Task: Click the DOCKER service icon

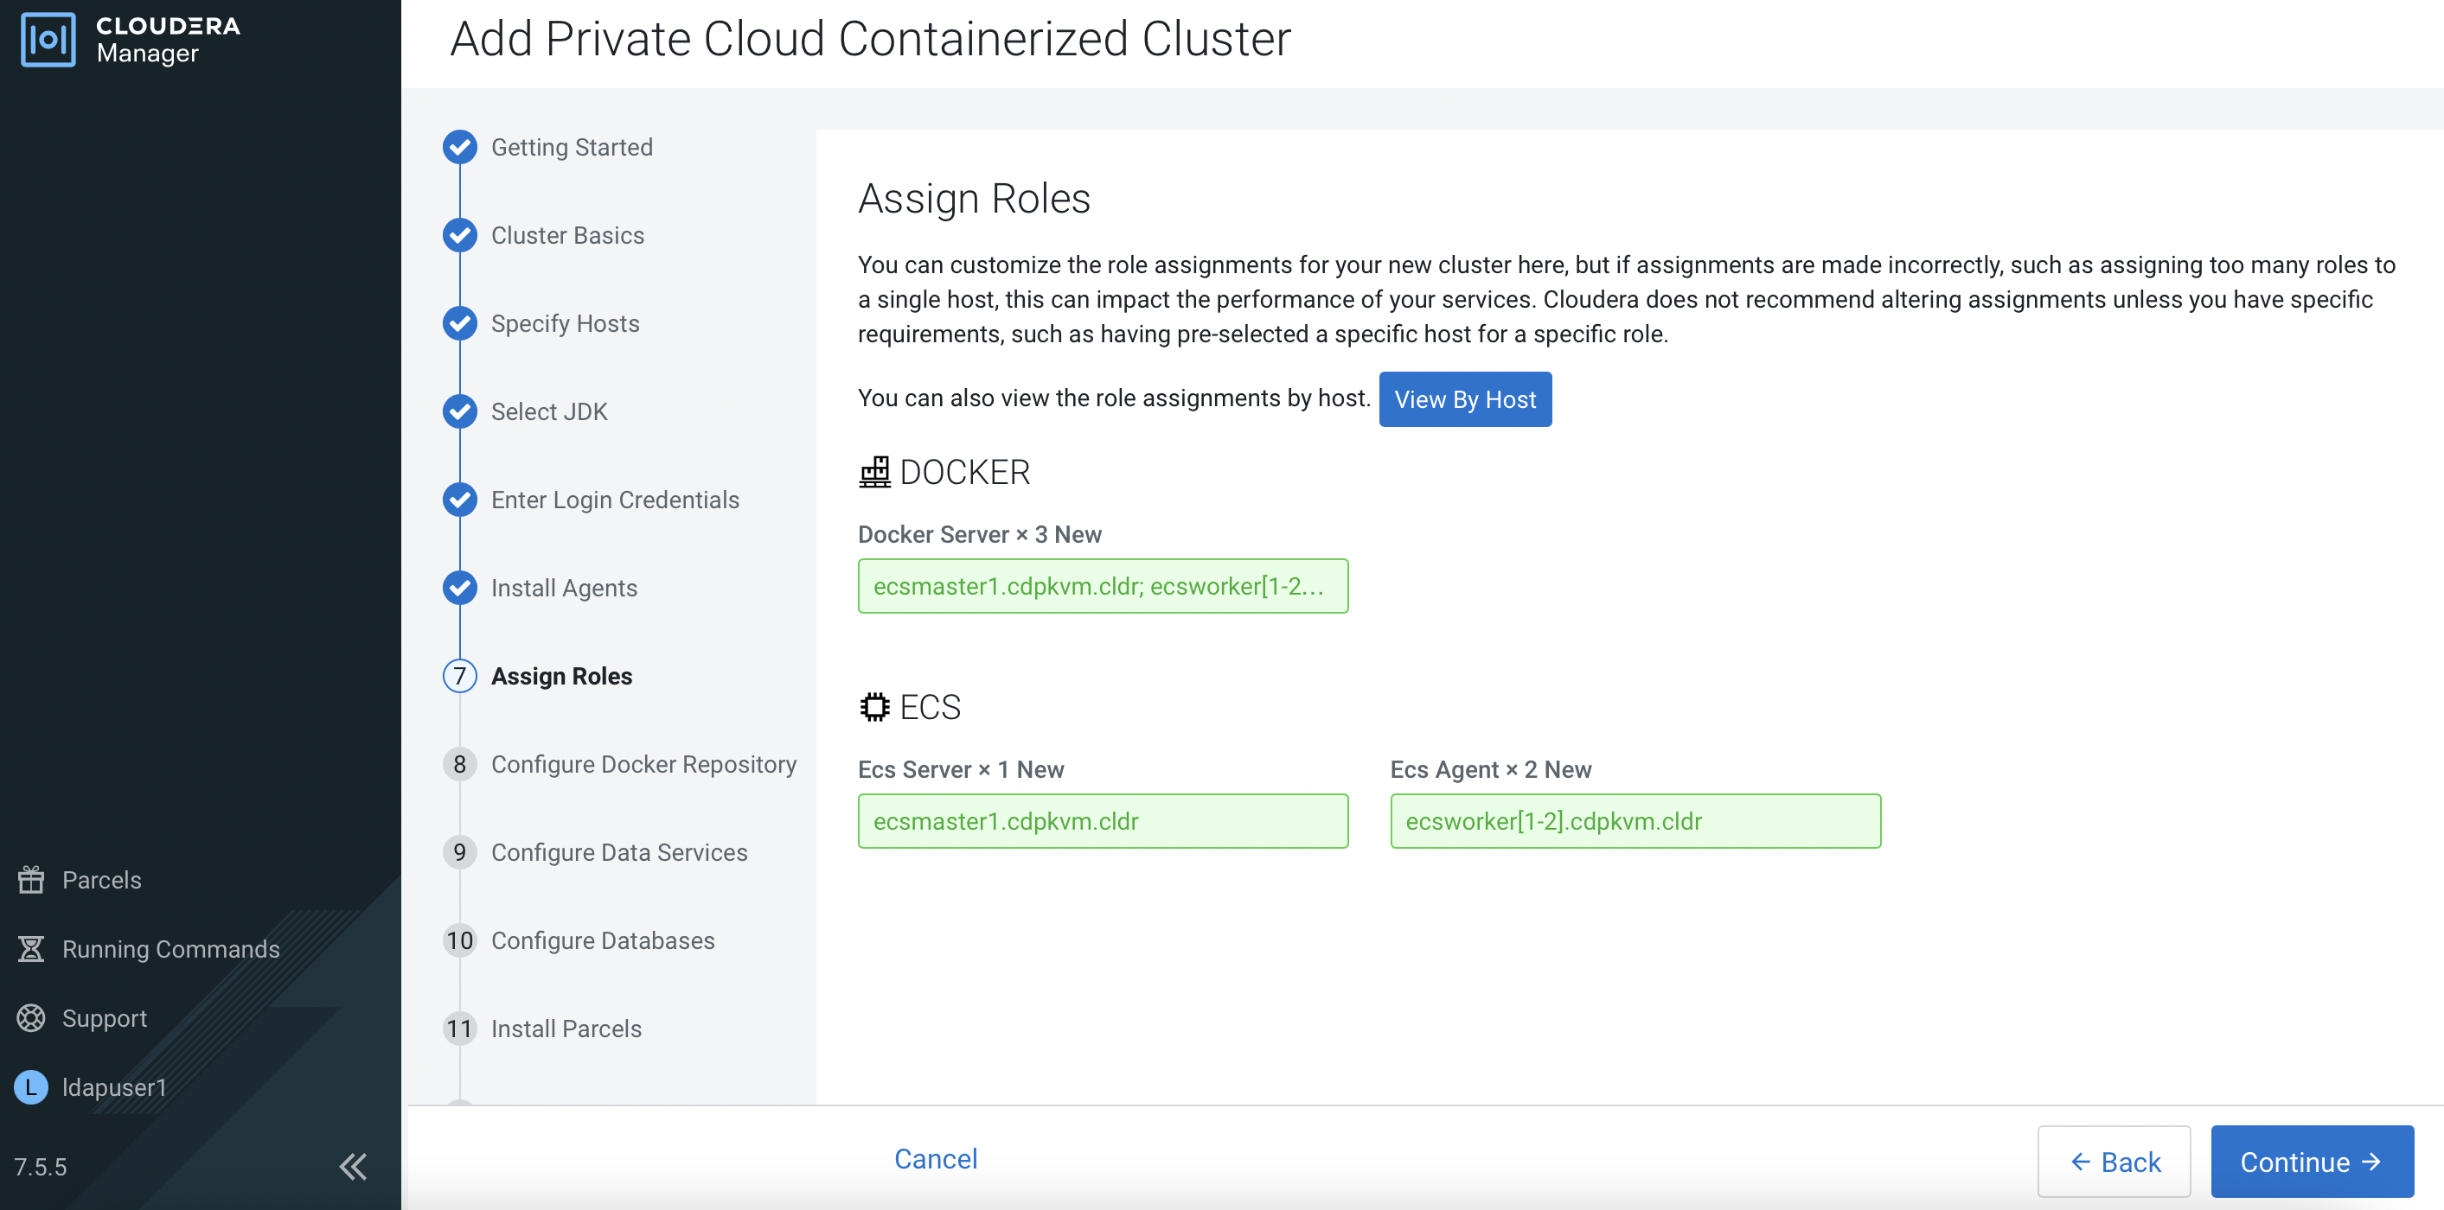Action: [x=873, y=471]
